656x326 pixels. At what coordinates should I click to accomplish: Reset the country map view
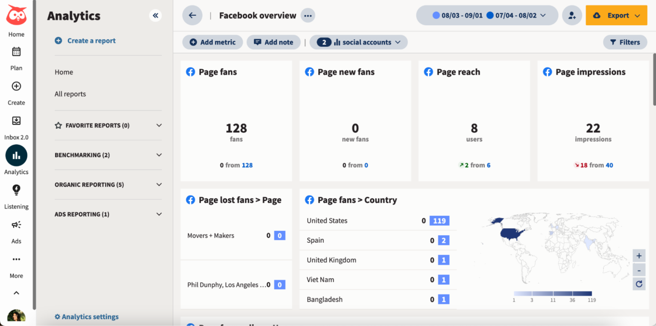pos(639,284)
